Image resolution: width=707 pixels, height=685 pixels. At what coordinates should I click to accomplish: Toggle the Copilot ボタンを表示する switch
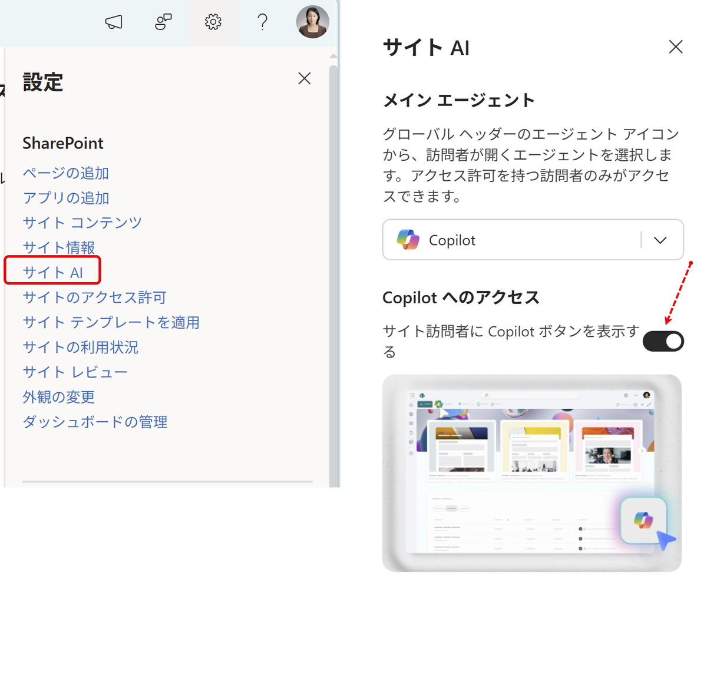(663, 341)
